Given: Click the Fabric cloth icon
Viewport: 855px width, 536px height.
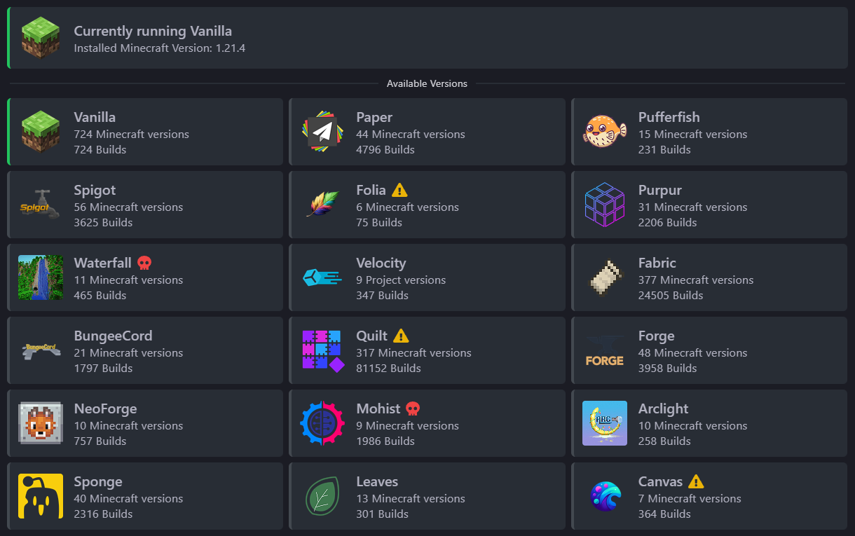Looking at the screenshot, I should click(604, 277).
